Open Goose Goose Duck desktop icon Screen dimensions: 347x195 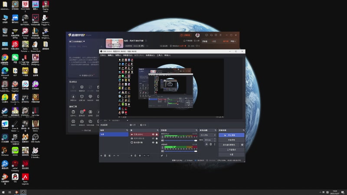coord(36,46)
